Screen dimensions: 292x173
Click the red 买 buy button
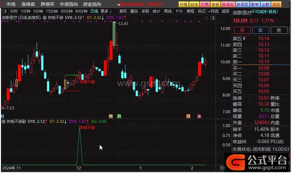point(242,30)
